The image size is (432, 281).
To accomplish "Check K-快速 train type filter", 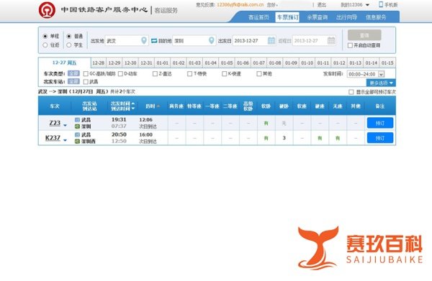I will tap(225, 74).
